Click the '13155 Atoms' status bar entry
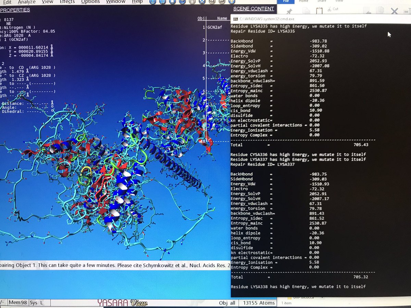 259,303
